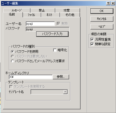The image size is (116, 113).
Task: Uncheck the 汎用性重視 checkbox
Action: pos(92,39)
